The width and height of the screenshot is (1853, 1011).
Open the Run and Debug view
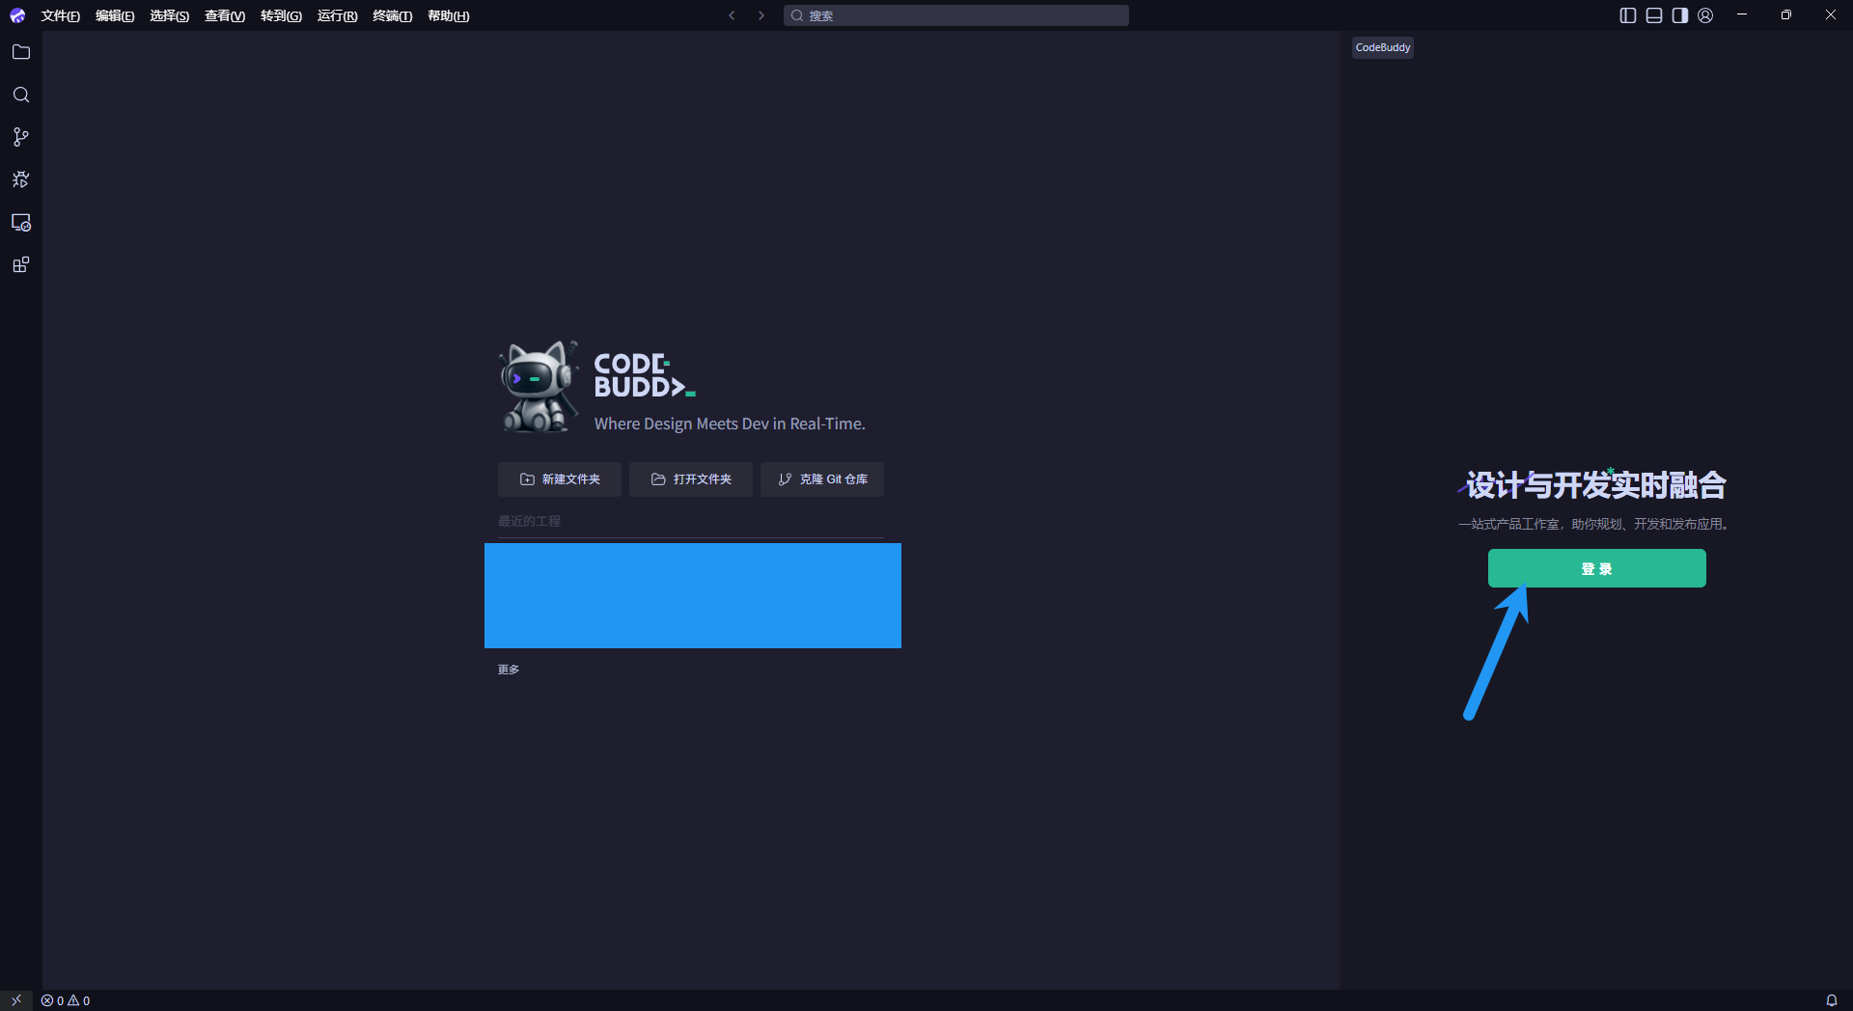(x=21, y=179)
